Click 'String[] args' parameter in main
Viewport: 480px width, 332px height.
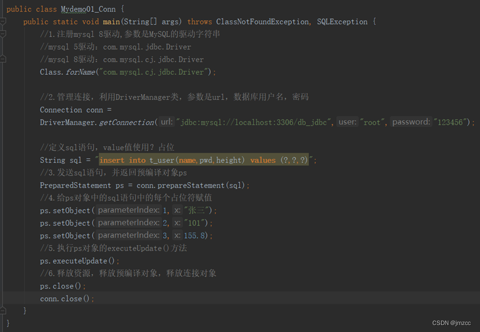pos(150,21)
